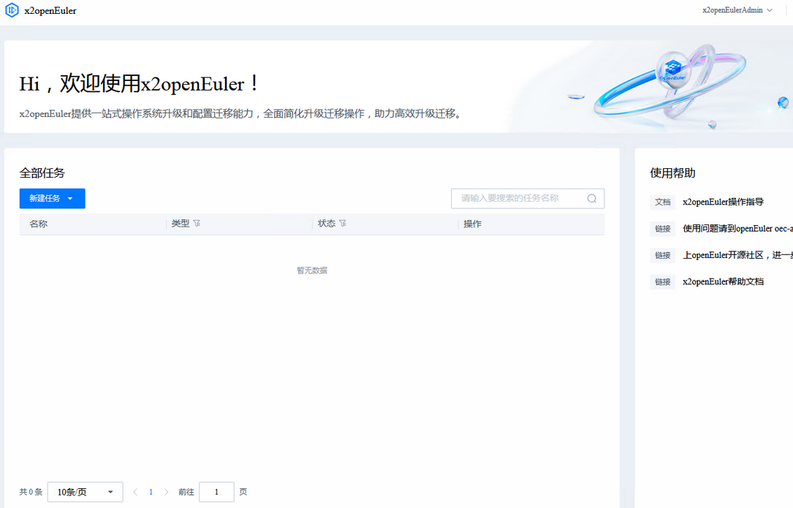The image size is (793, 508).
Task: Open the 类型 column filter icon
Action: (197, 223)
